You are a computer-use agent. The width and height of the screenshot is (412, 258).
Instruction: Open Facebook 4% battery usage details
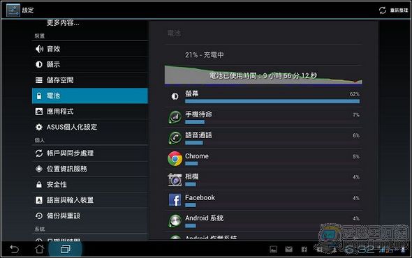[264, 200]
